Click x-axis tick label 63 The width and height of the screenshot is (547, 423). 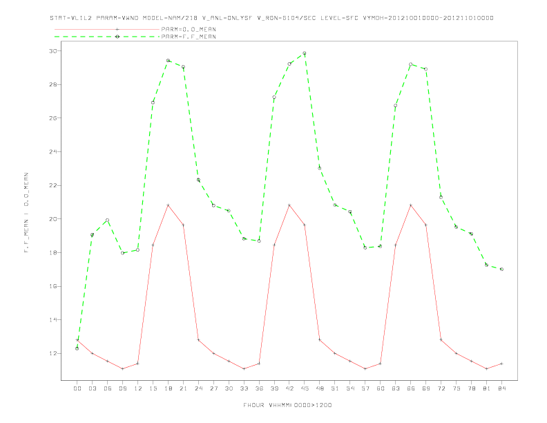[x=396, y=388]
